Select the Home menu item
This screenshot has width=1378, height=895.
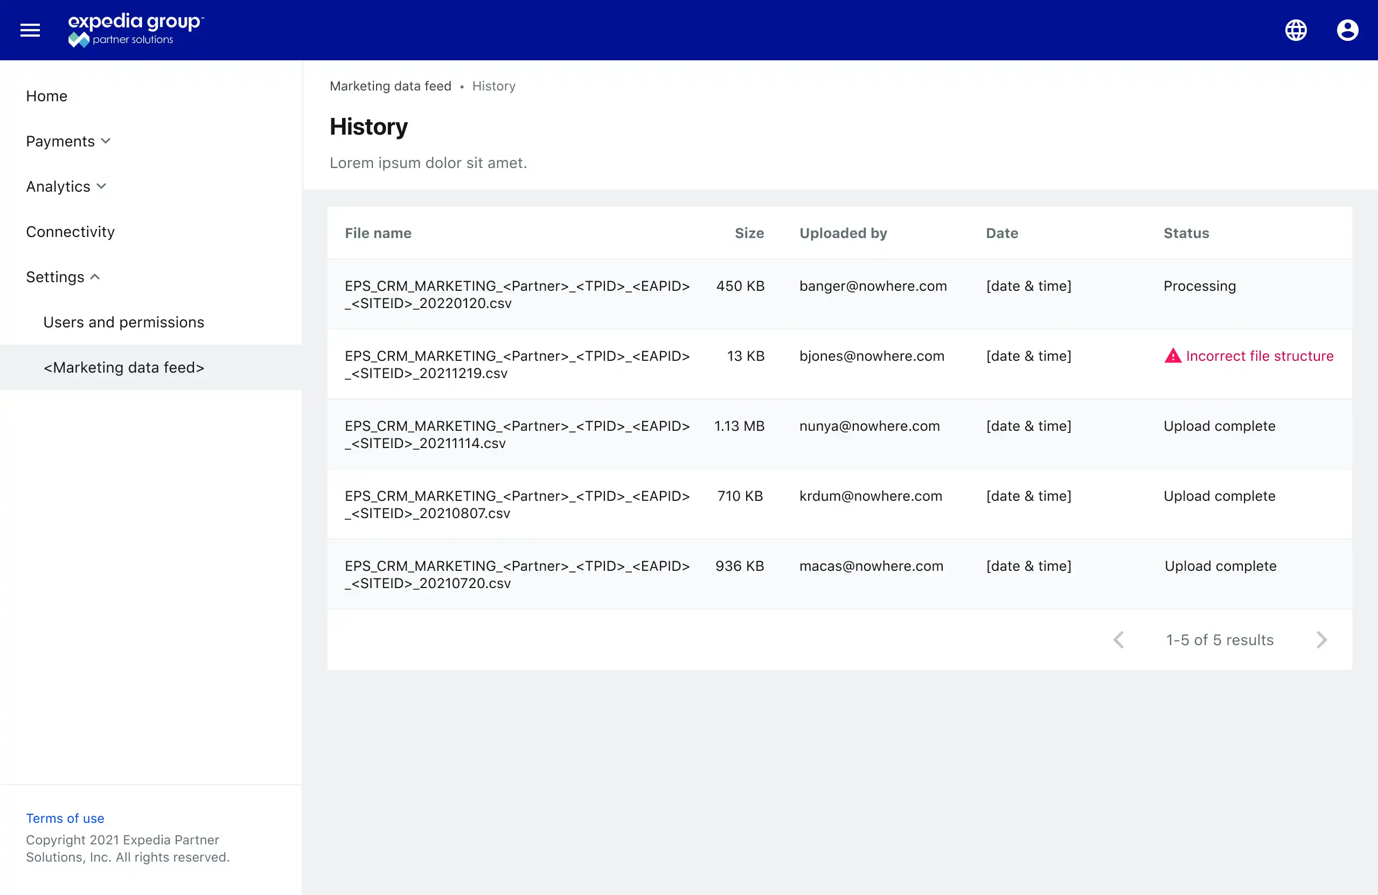46,95
